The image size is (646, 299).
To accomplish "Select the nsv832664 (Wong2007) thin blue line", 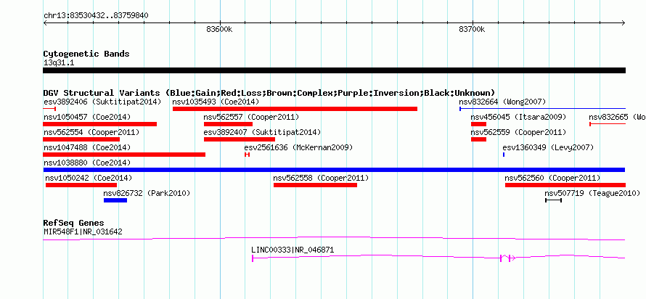I will 543,109.
